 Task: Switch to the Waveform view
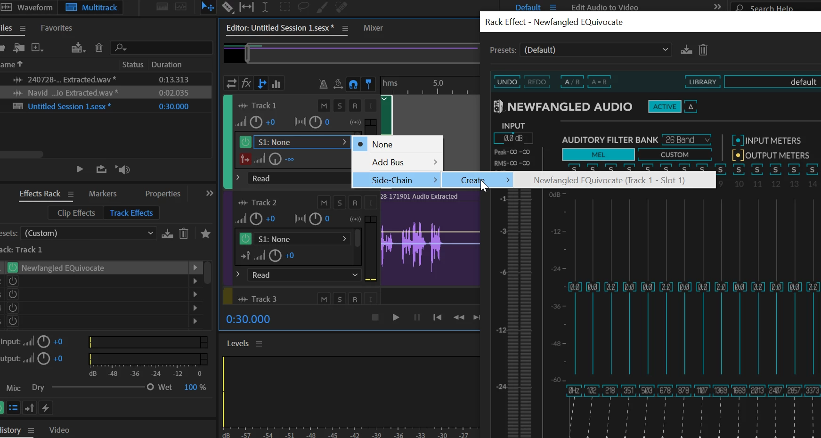click(27, 8)
